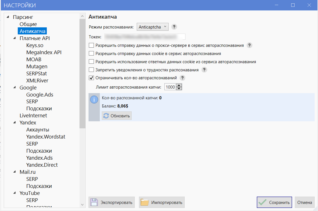Uncheck Ограничивать кол-во автораспознаваний
The width and height of the screenshot is (318, 211).
pyautogui.click(x=91, y=78)
